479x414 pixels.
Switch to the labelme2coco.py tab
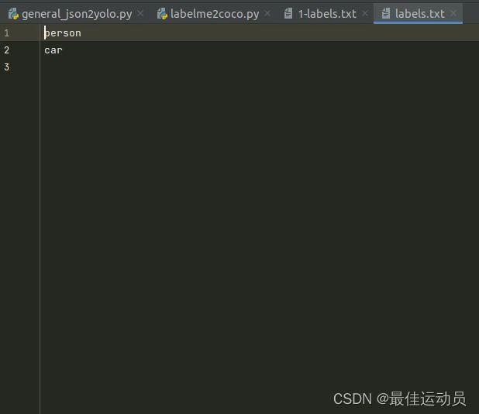click(215, 14)
